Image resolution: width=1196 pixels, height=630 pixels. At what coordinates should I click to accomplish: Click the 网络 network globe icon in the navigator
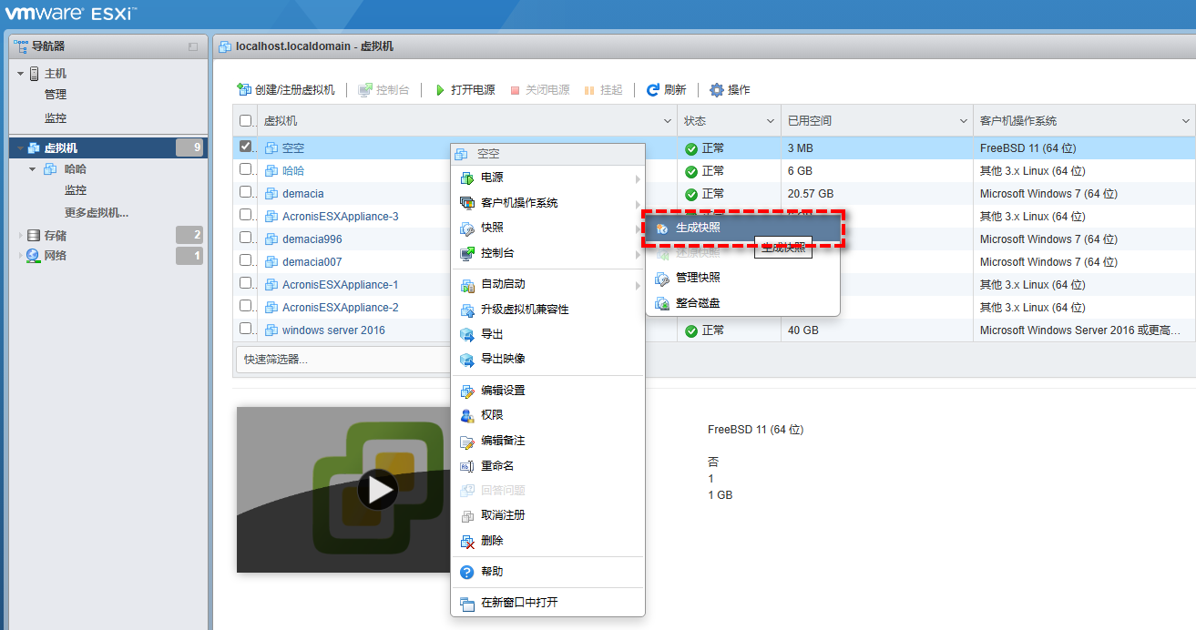click(34, 256)
